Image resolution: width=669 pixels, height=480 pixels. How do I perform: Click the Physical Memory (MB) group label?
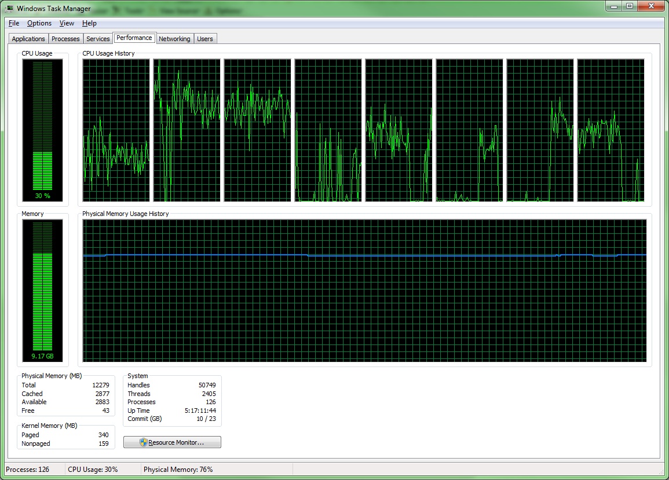click(52, 376)
